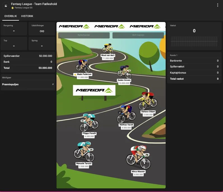Viewport: 223px width, 192px height.
Task: Click Stefano Oldani name label
Action: tap(148, 112)
